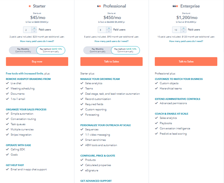Click the Starter plan star icon

tap(29, 6)
